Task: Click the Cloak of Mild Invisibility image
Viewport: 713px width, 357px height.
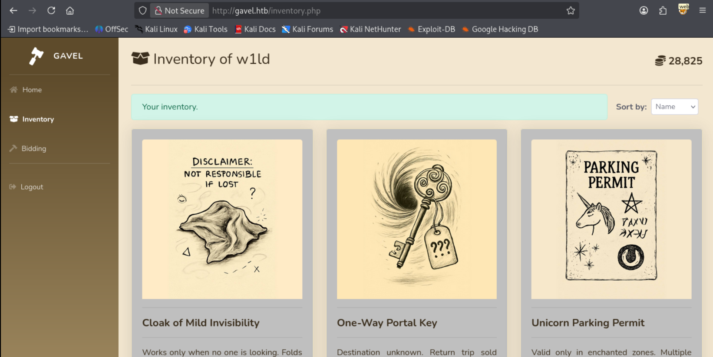Action: (222, 219)
